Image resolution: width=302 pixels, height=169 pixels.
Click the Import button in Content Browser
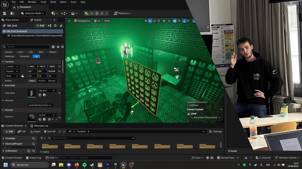click(35, 131)
